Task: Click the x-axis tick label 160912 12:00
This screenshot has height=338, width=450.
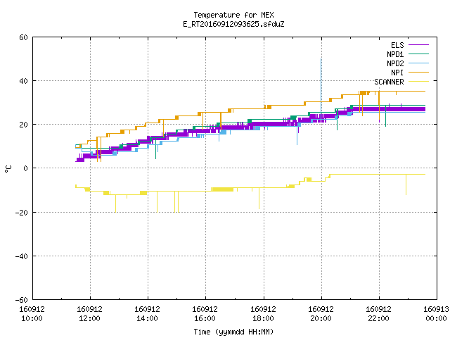Action: click(x=89, y=314)
